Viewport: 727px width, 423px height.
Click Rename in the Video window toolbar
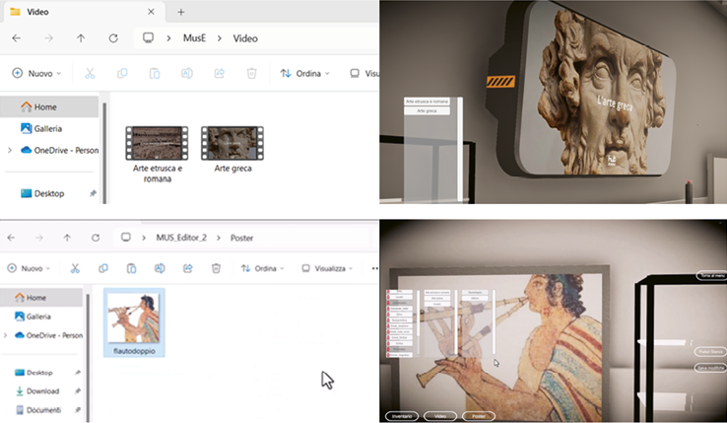(187, 73)
